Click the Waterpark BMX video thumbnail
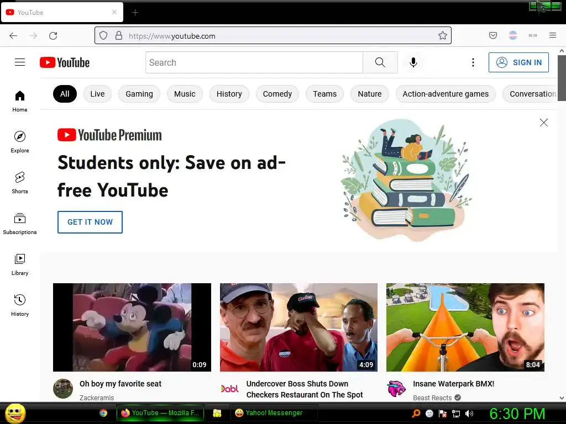The image size is (566, 424). [465, 327]
